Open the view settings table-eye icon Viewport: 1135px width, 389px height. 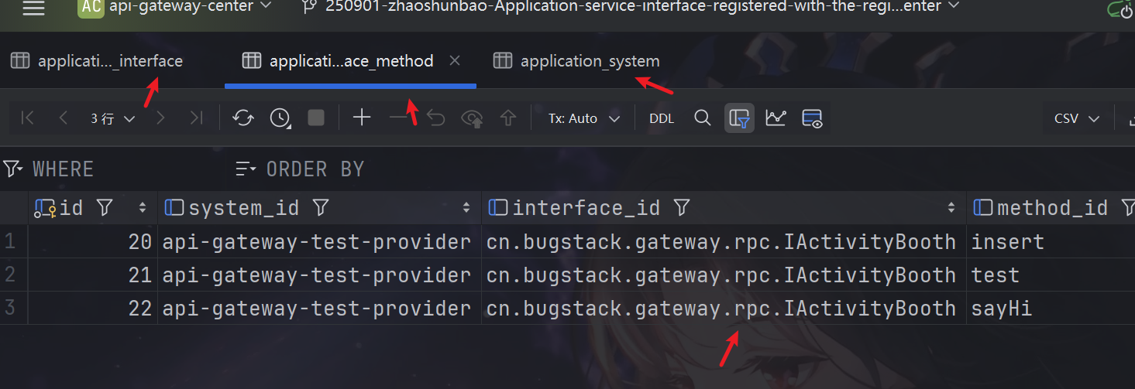click(x=812, y=118)
